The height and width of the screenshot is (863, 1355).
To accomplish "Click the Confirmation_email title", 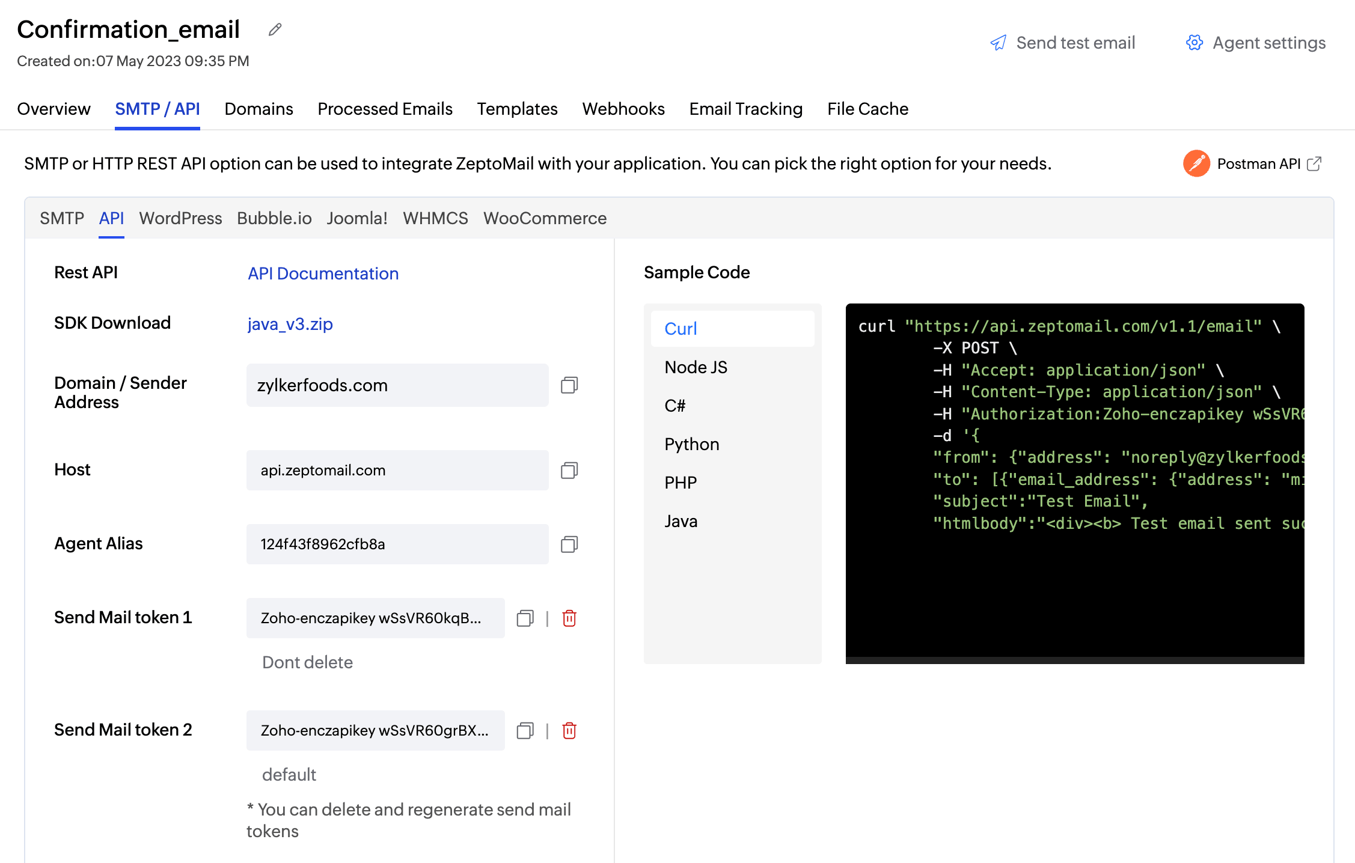I will click(128, 29).
